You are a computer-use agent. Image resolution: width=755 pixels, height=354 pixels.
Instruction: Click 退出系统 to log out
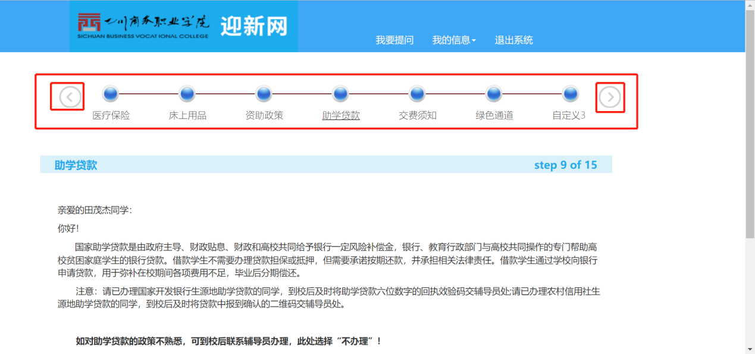[514, 40]
